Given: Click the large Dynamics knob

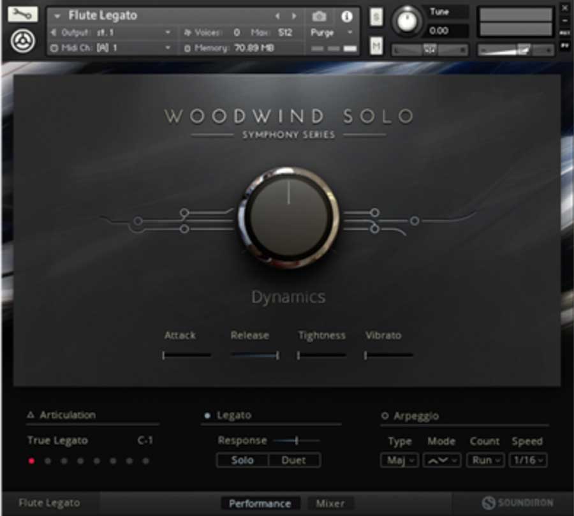Looking at the screenshot, I should (x=289, y=217).
